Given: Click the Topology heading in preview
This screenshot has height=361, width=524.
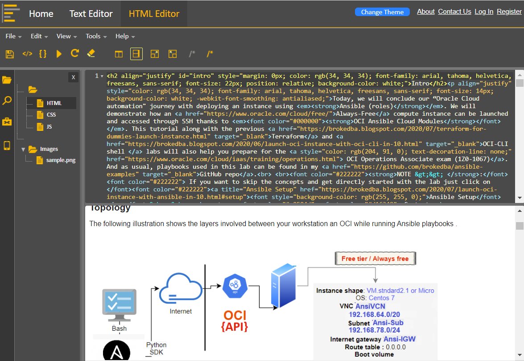Looking at the screenshot, I should pos(110,208).
